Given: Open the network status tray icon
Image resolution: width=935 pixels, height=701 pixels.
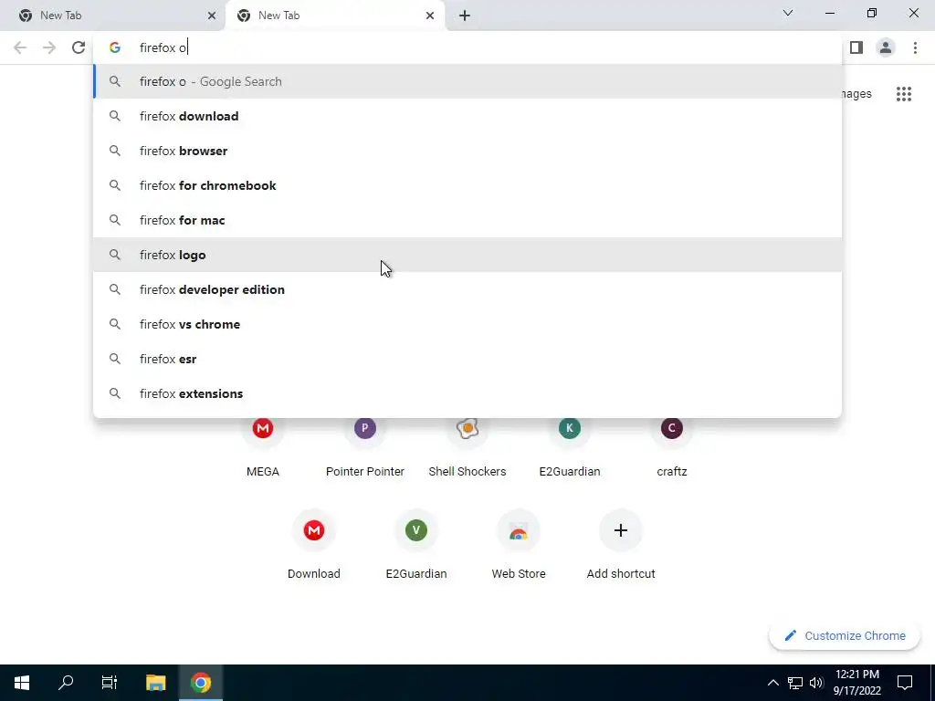Looking at the screenshot, I should [x=795, y=683].
